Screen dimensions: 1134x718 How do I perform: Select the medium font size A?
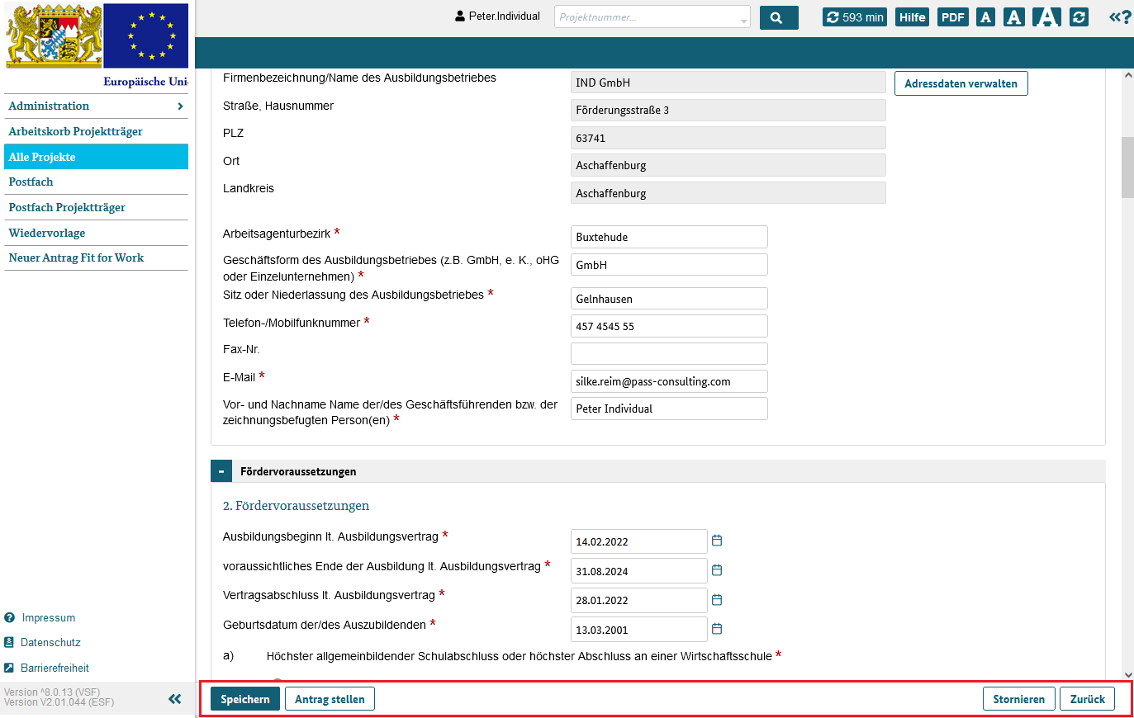[1014, 17]
